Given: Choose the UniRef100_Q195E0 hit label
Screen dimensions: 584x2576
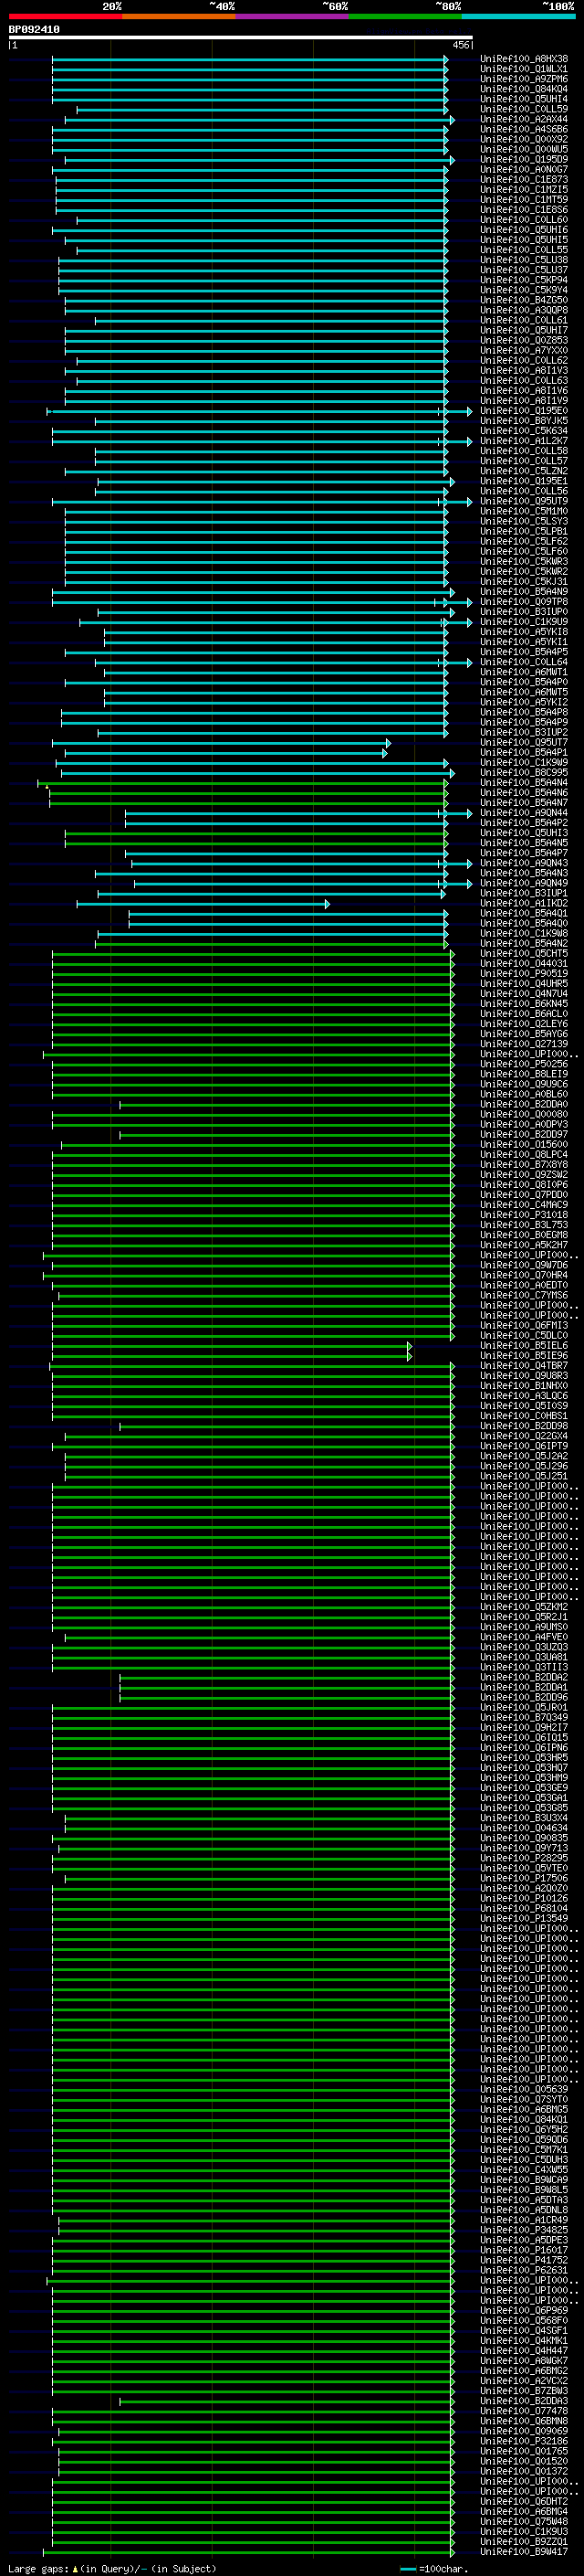Looking at the screenshot, I should (524, 411).
